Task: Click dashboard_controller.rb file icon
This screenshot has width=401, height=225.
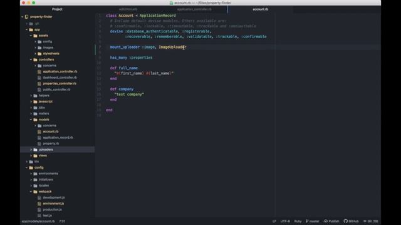Action: [39, 77]
